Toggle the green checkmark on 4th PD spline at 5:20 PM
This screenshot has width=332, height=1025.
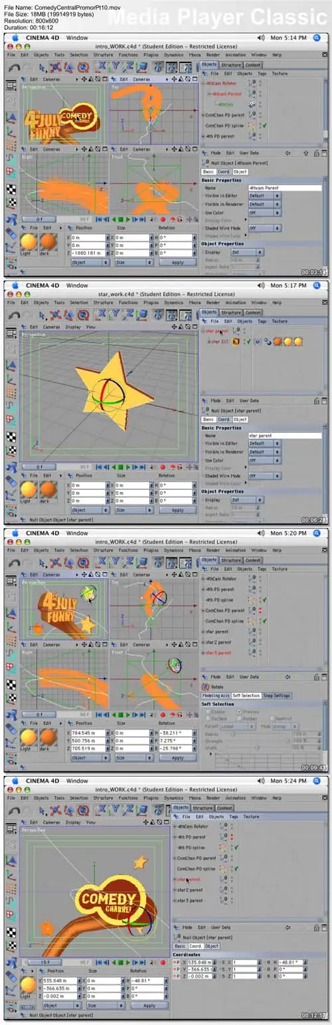tap(264, 599)
